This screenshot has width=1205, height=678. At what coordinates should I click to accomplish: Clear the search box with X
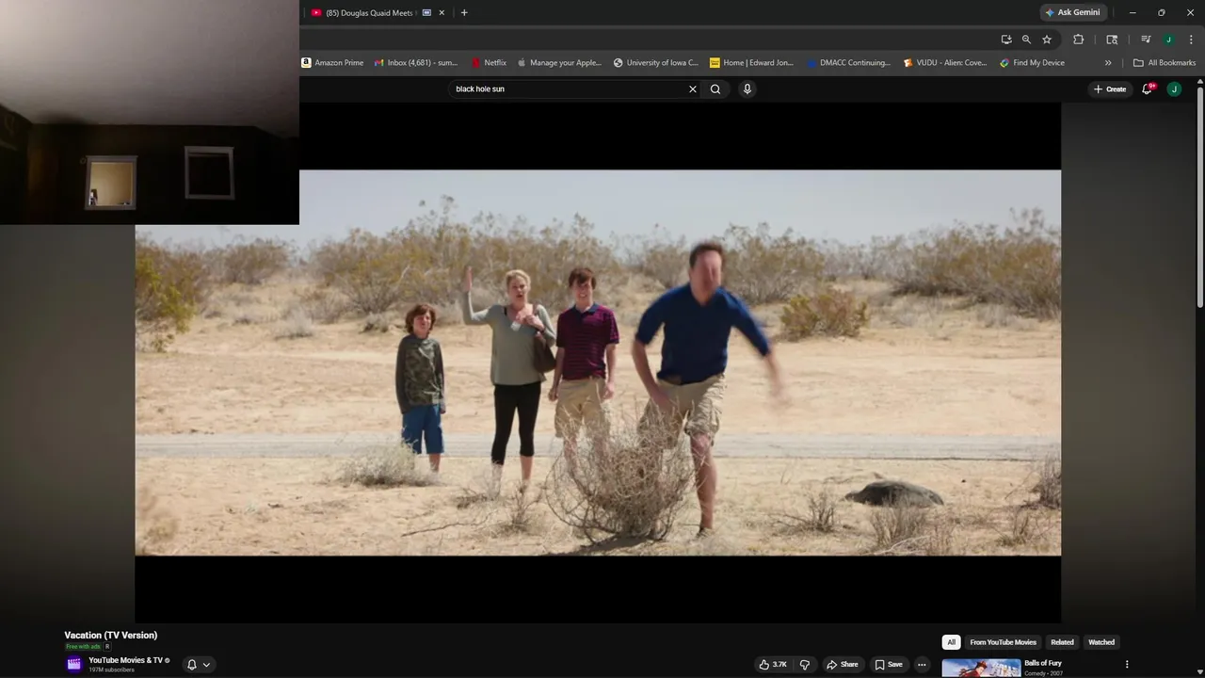(x=693, y=89)
